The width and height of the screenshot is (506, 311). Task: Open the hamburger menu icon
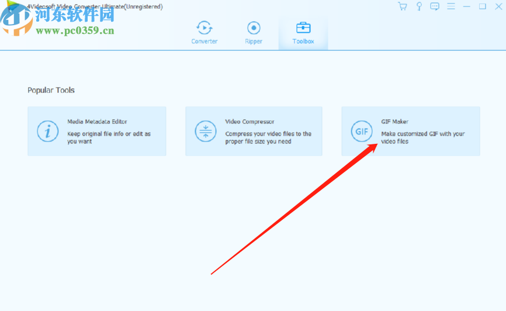[451, 6]
